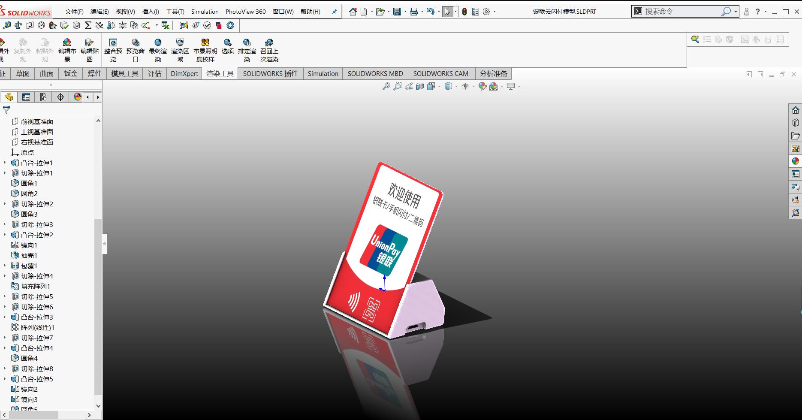The image size is (802, 420).
Task: Open the Hide/Show Items dropdown arrow
Action: click(473, 86)
